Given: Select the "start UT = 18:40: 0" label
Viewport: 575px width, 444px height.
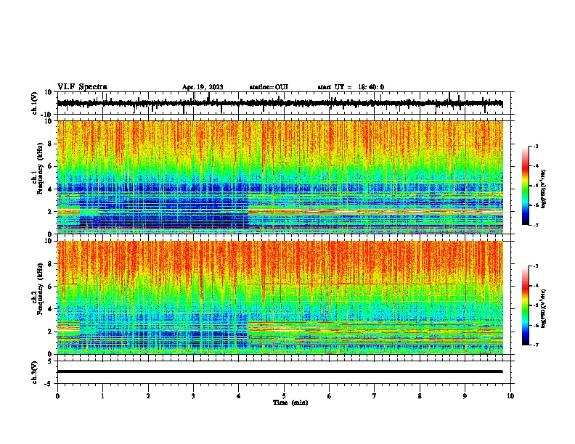Looking at the screenshot, I should click(351, 87).
